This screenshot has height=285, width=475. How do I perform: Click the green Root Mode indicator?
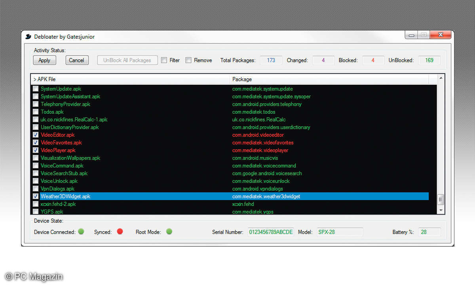pos(169,232)
